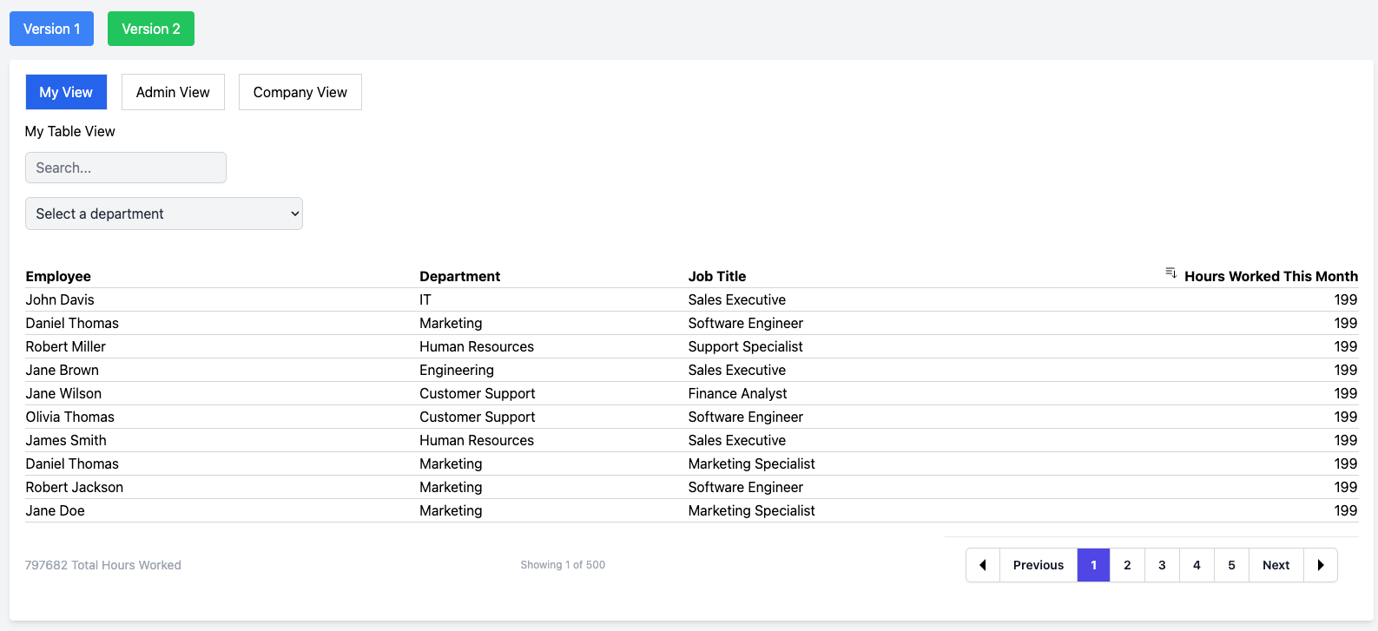Click into the Search field
The image size is (1378, 631).
click(126, 168)
